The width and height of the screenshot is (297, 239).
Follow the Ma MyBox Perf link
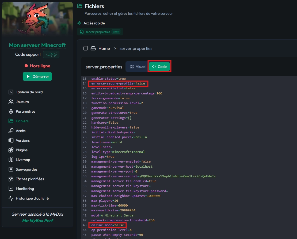pyautogui.click(x=37, y=221)
